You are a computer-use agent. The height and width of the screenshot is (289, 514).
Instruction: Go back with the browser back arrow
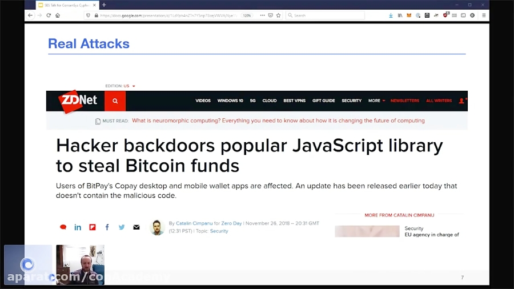click(30, 15)
